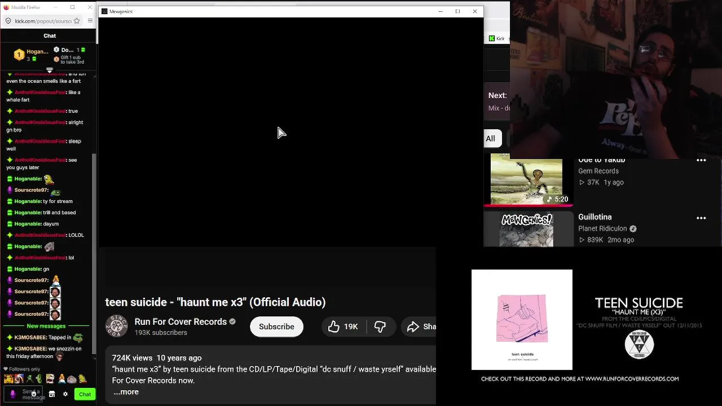Click www.runforcoverrecords.com promo text
Screen dimensions: 722x406
point(632,379)
